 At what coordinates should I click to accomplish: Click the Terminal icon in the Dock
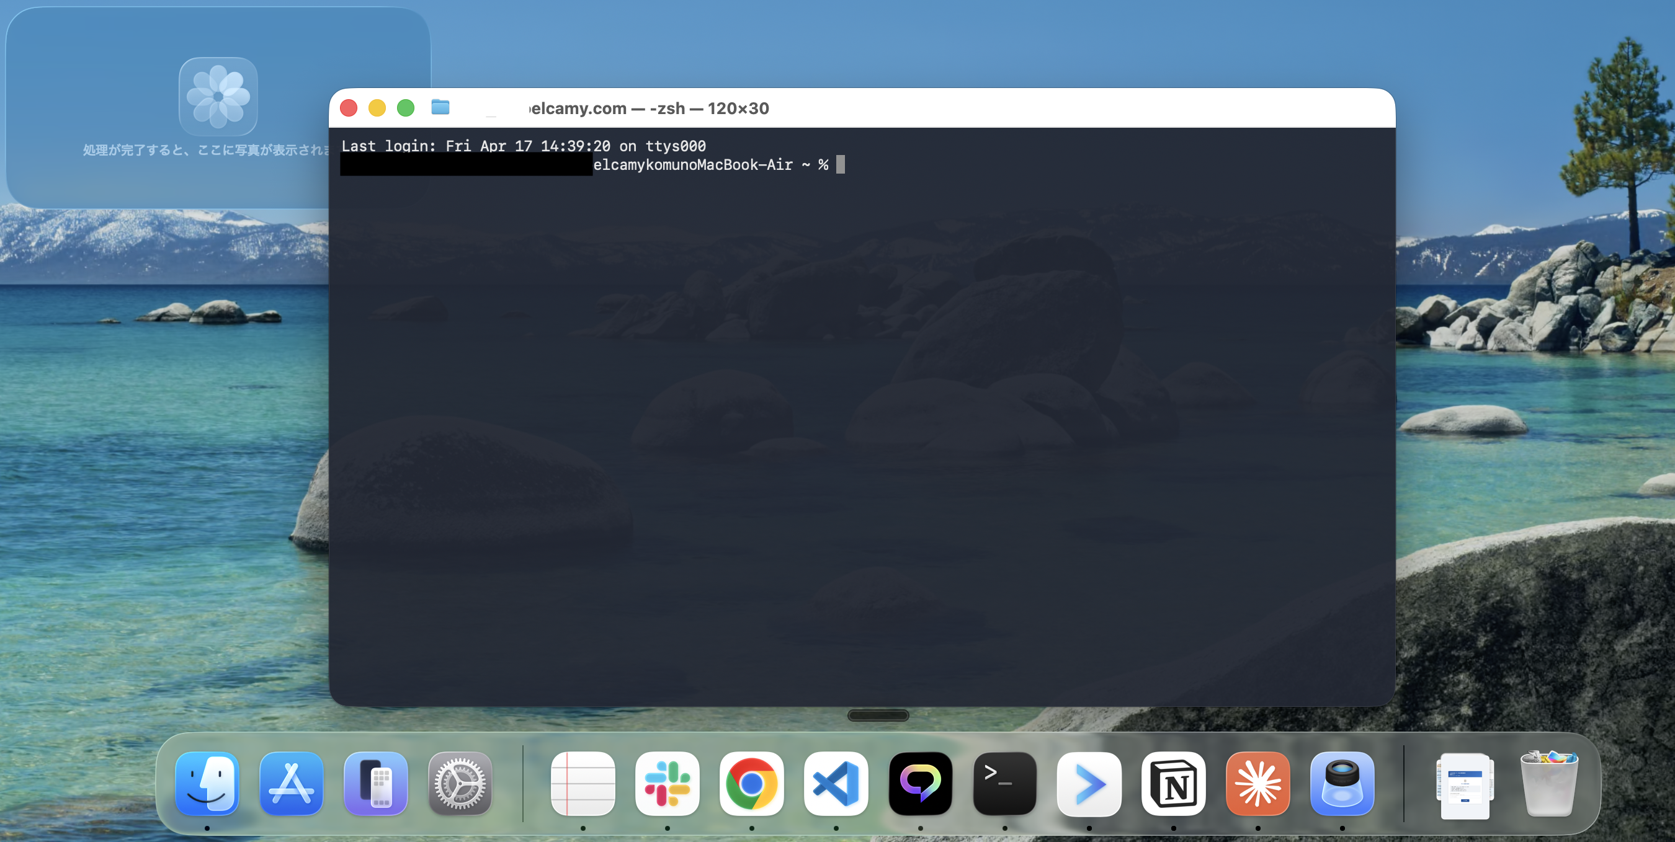(1004, 783)
